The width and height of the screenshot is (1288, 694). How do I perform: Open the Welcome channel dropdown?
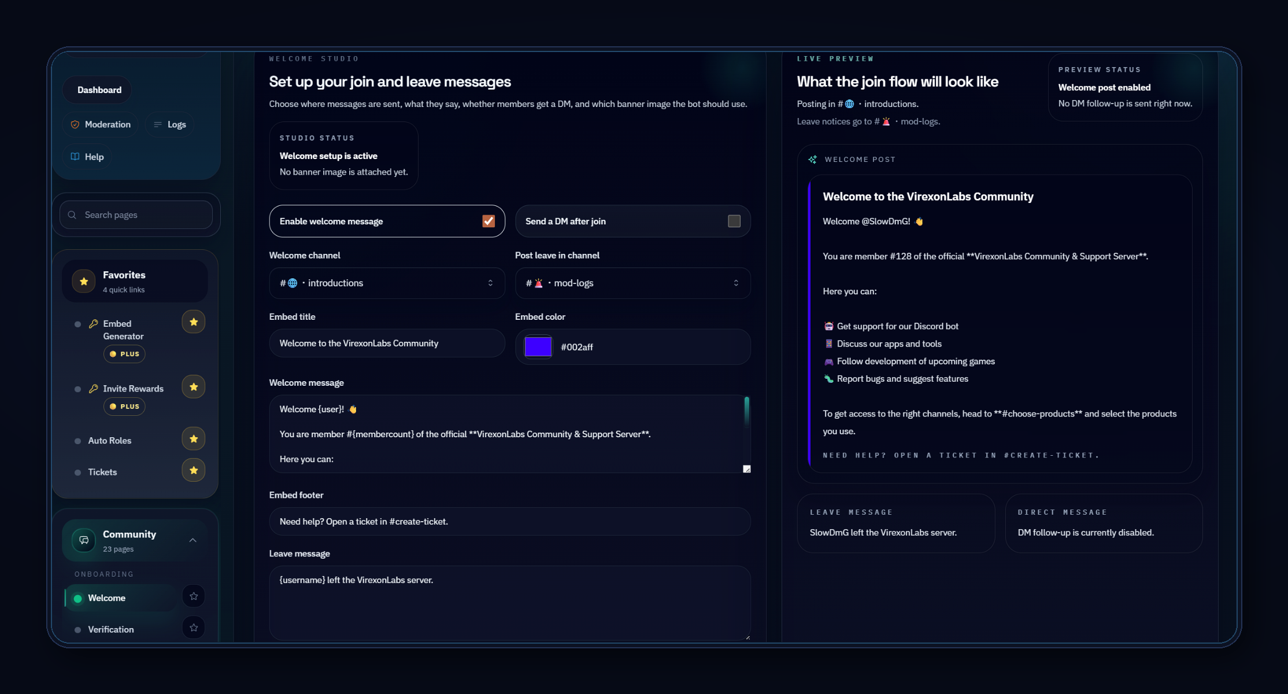pyautogui.click(x=387, y=283)
